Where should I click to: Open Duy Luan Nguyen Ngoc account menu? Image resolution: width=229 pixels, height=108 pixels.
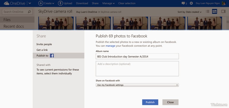[x=208, y=3]
